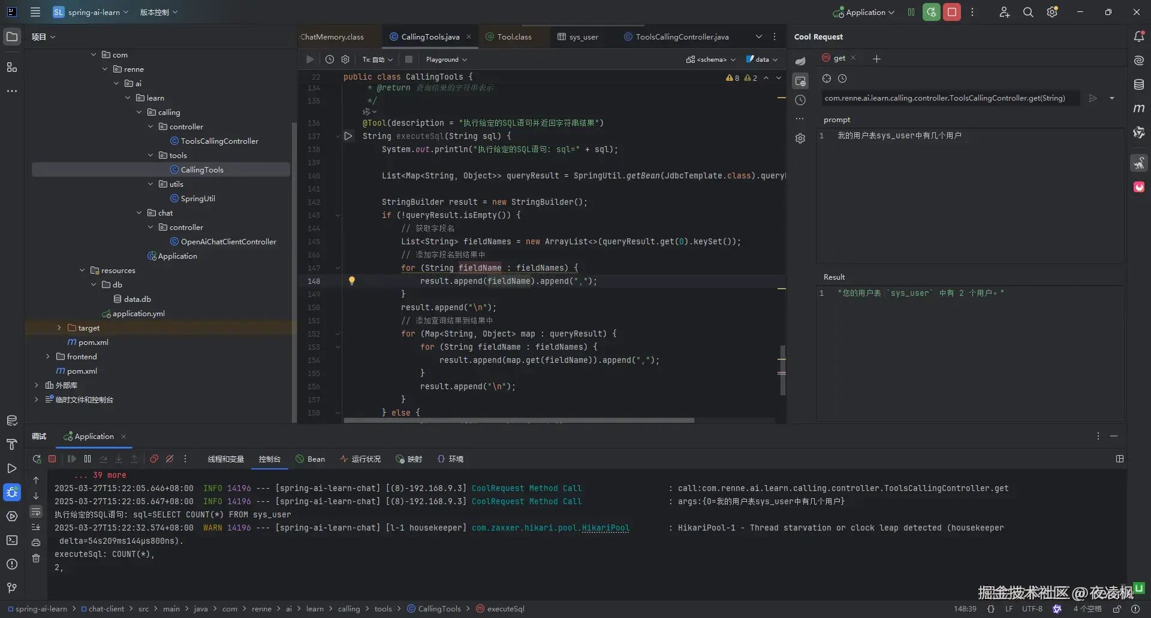
Task: Click the editor horizontal scrollbar
Action: [519, 420]
